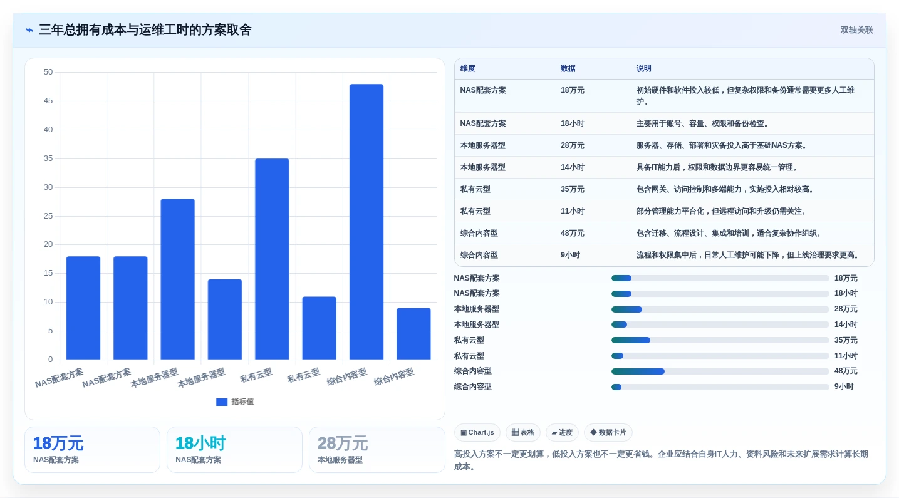Click the 48万元 cell in the table
Image resolution: width=899 pixels, height=498 pixels.
573,233
